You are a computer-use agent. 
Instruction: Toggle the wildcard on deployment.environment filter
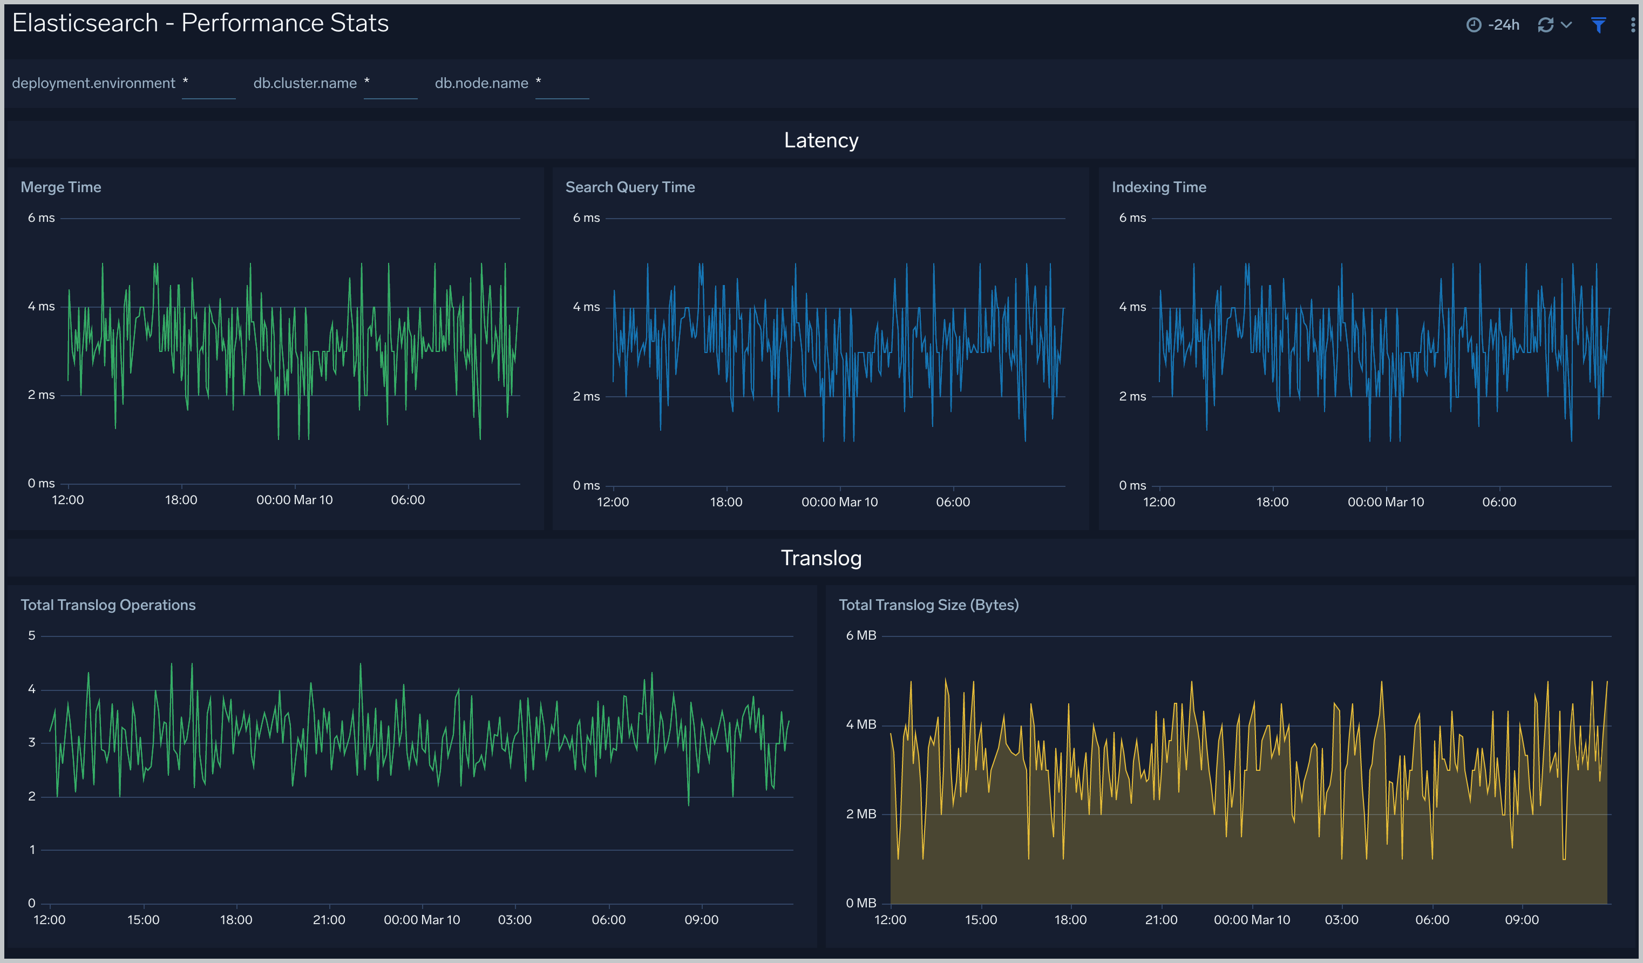coord(186,83)
